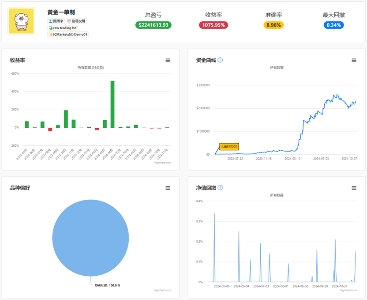The width and height of the screenshot is (367, 300).
Task: Open the 净值回撤 chart hamburger menu
Action: pos(354,188)
